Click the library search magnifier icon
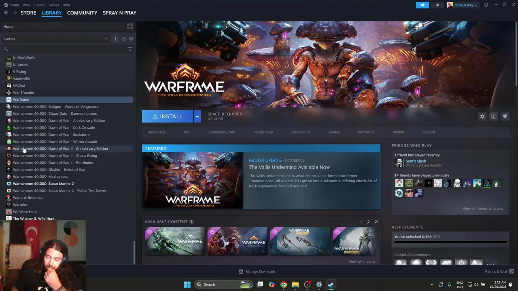This screenshot has height=291, width=518. click(x=6, y=49)
